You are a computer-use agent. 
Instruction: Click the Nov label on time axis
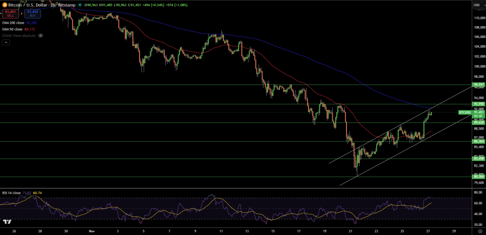click(x=92, y=231)
